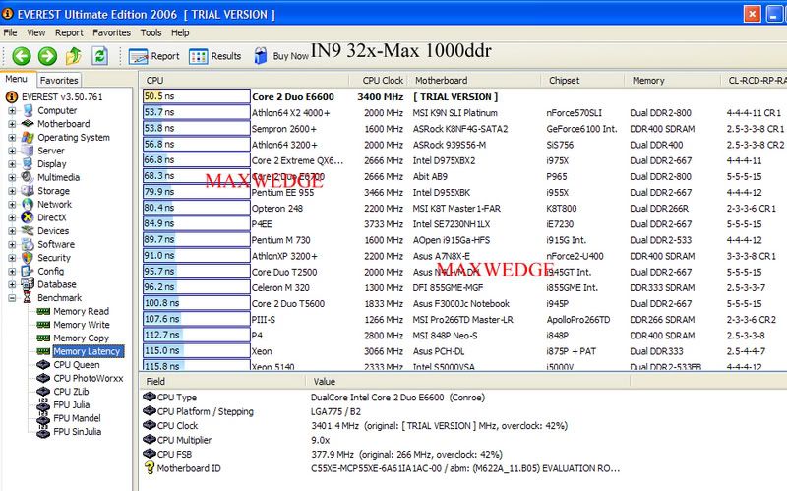This screenshot has height=491, width=787.
Task: Select the Athlon64 X2 4000+ row
Action: tap(464, 113)
